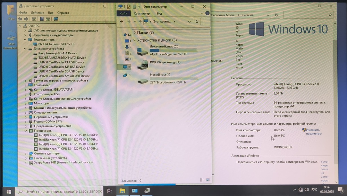Expand the Сетевые адаптеры category
This screenshot has height=196, width=347.
pos(25,153)
